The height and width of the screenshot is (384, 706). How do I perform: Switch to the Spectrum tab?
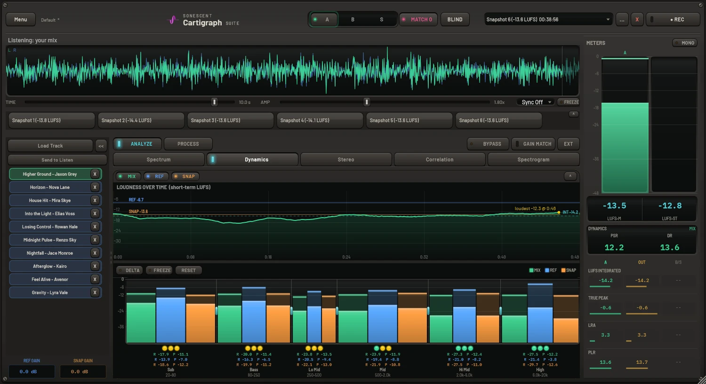159,159
